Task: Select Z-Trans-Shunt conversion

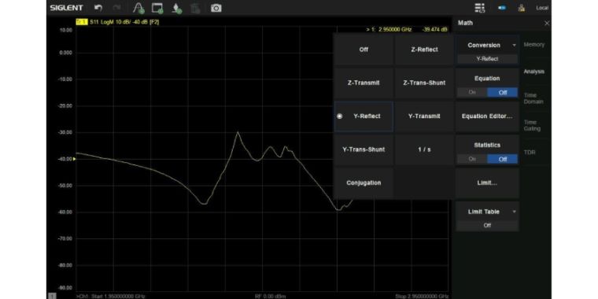Action: 424,83
